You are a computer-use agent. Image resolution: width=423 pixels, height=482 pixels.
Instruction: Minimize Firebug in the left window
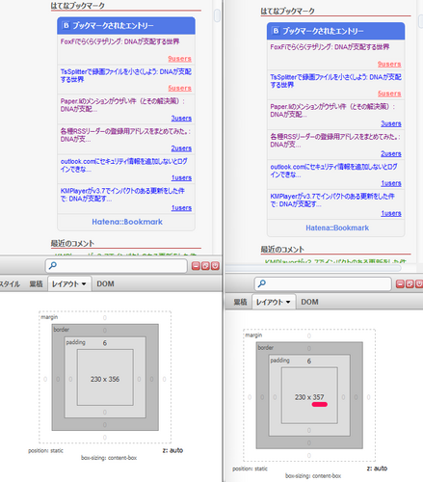tap(196, 266)
